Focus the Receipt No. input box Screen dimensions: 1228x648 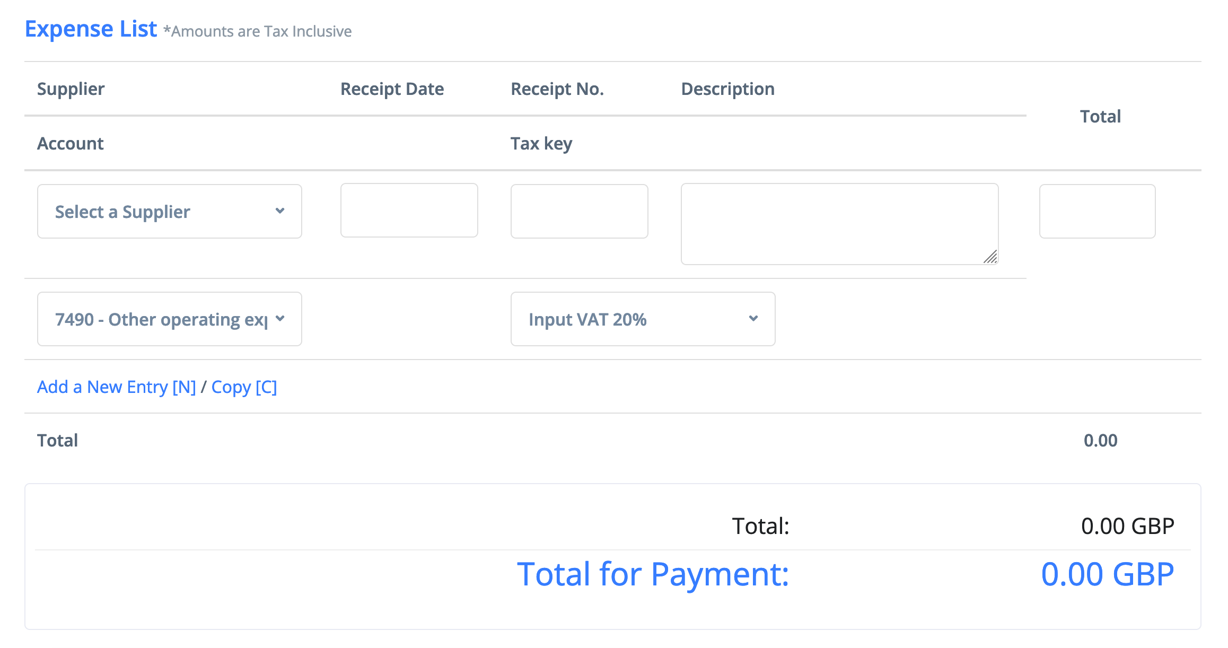click(x=579, y=211)
